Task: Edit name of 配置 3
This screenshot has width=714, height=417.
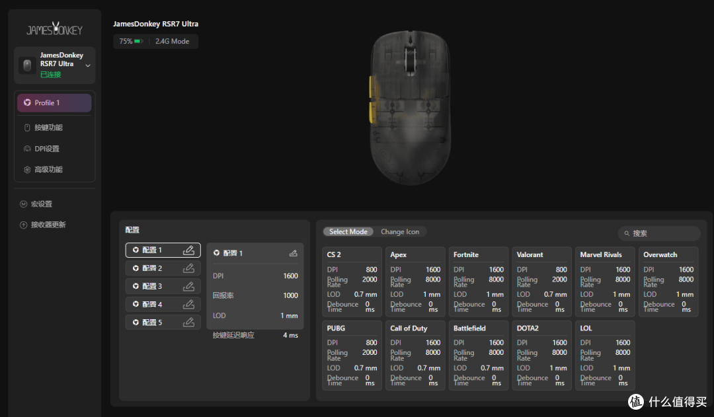Action: pyautogui.click(x=188, y=286)
